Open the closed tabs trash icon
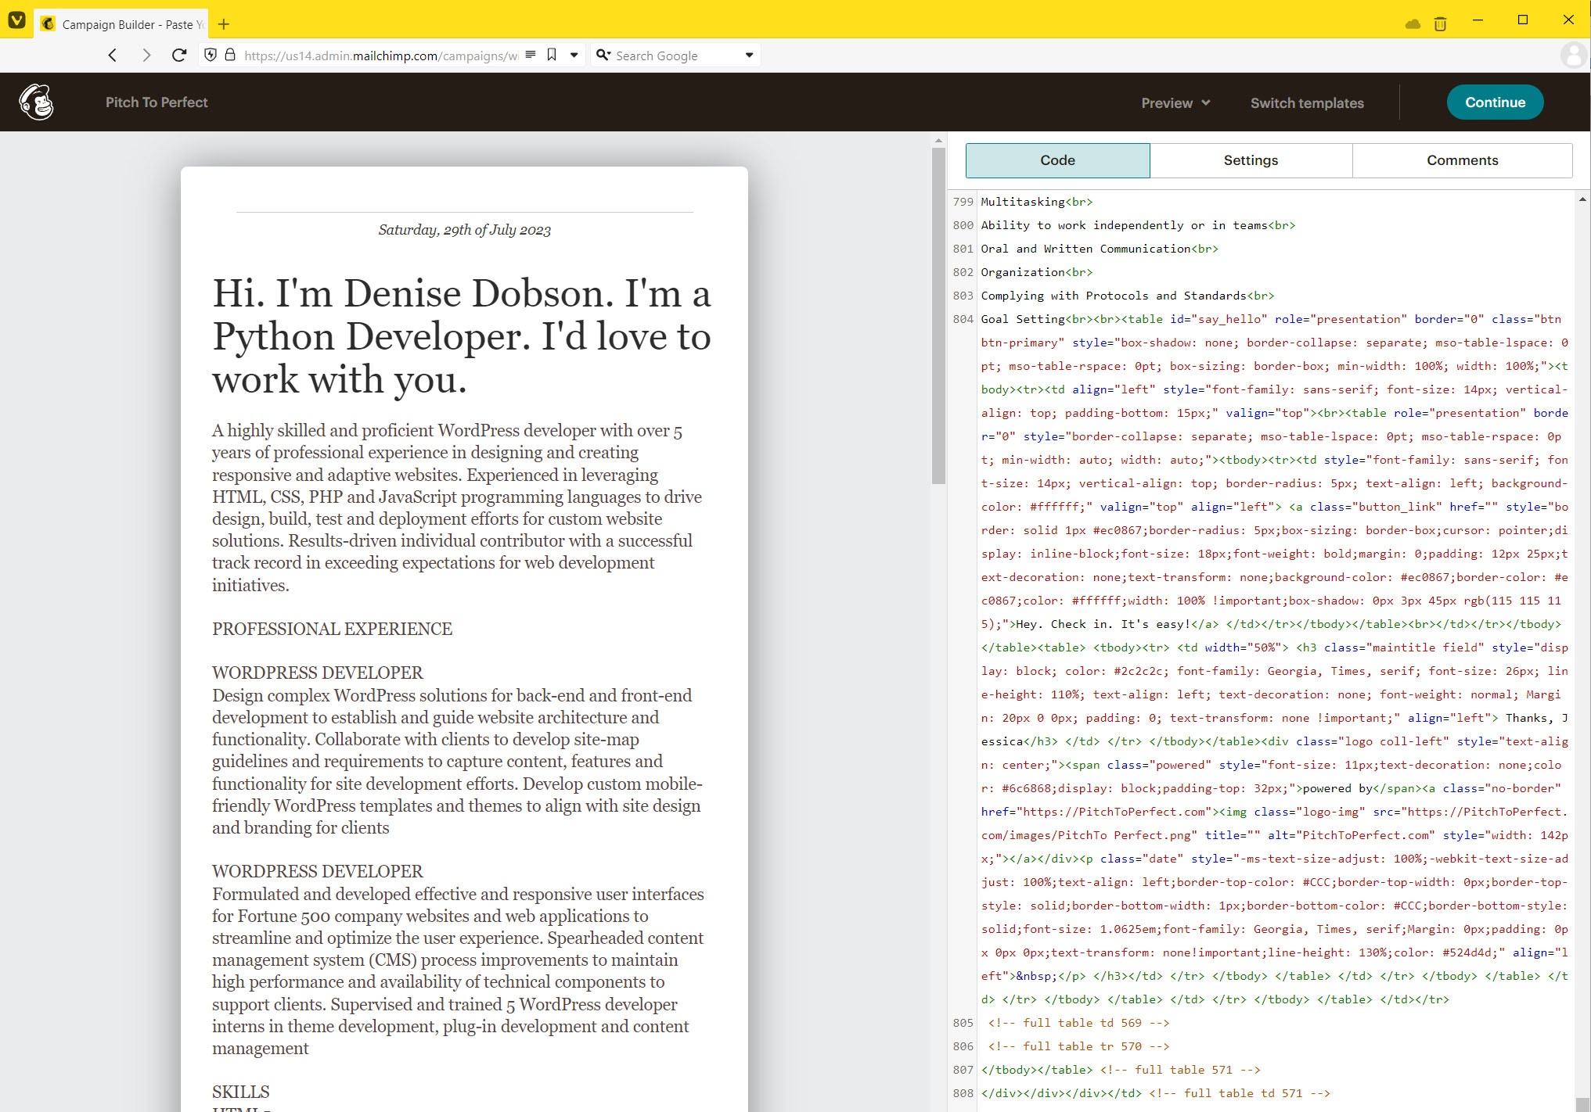Viewport: 1591px width, 1112px height. click(1440, 23)
